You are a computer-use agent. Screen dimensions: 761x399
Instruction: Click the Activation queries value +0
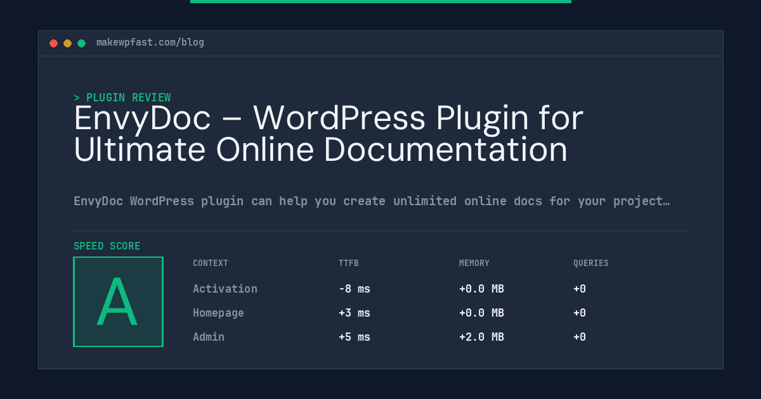(580, 289)
